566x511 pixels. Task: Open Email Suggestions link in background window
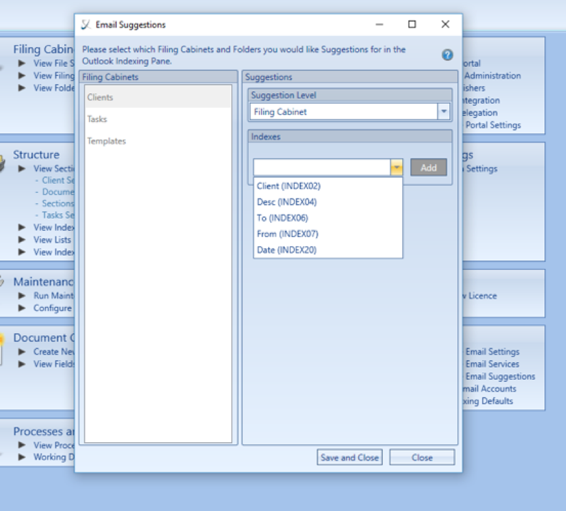coord(500,377)
